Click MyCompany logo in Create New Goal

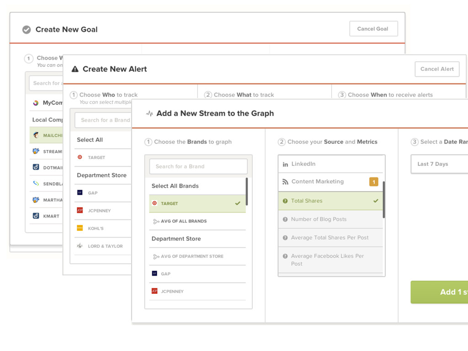[36, 103]
